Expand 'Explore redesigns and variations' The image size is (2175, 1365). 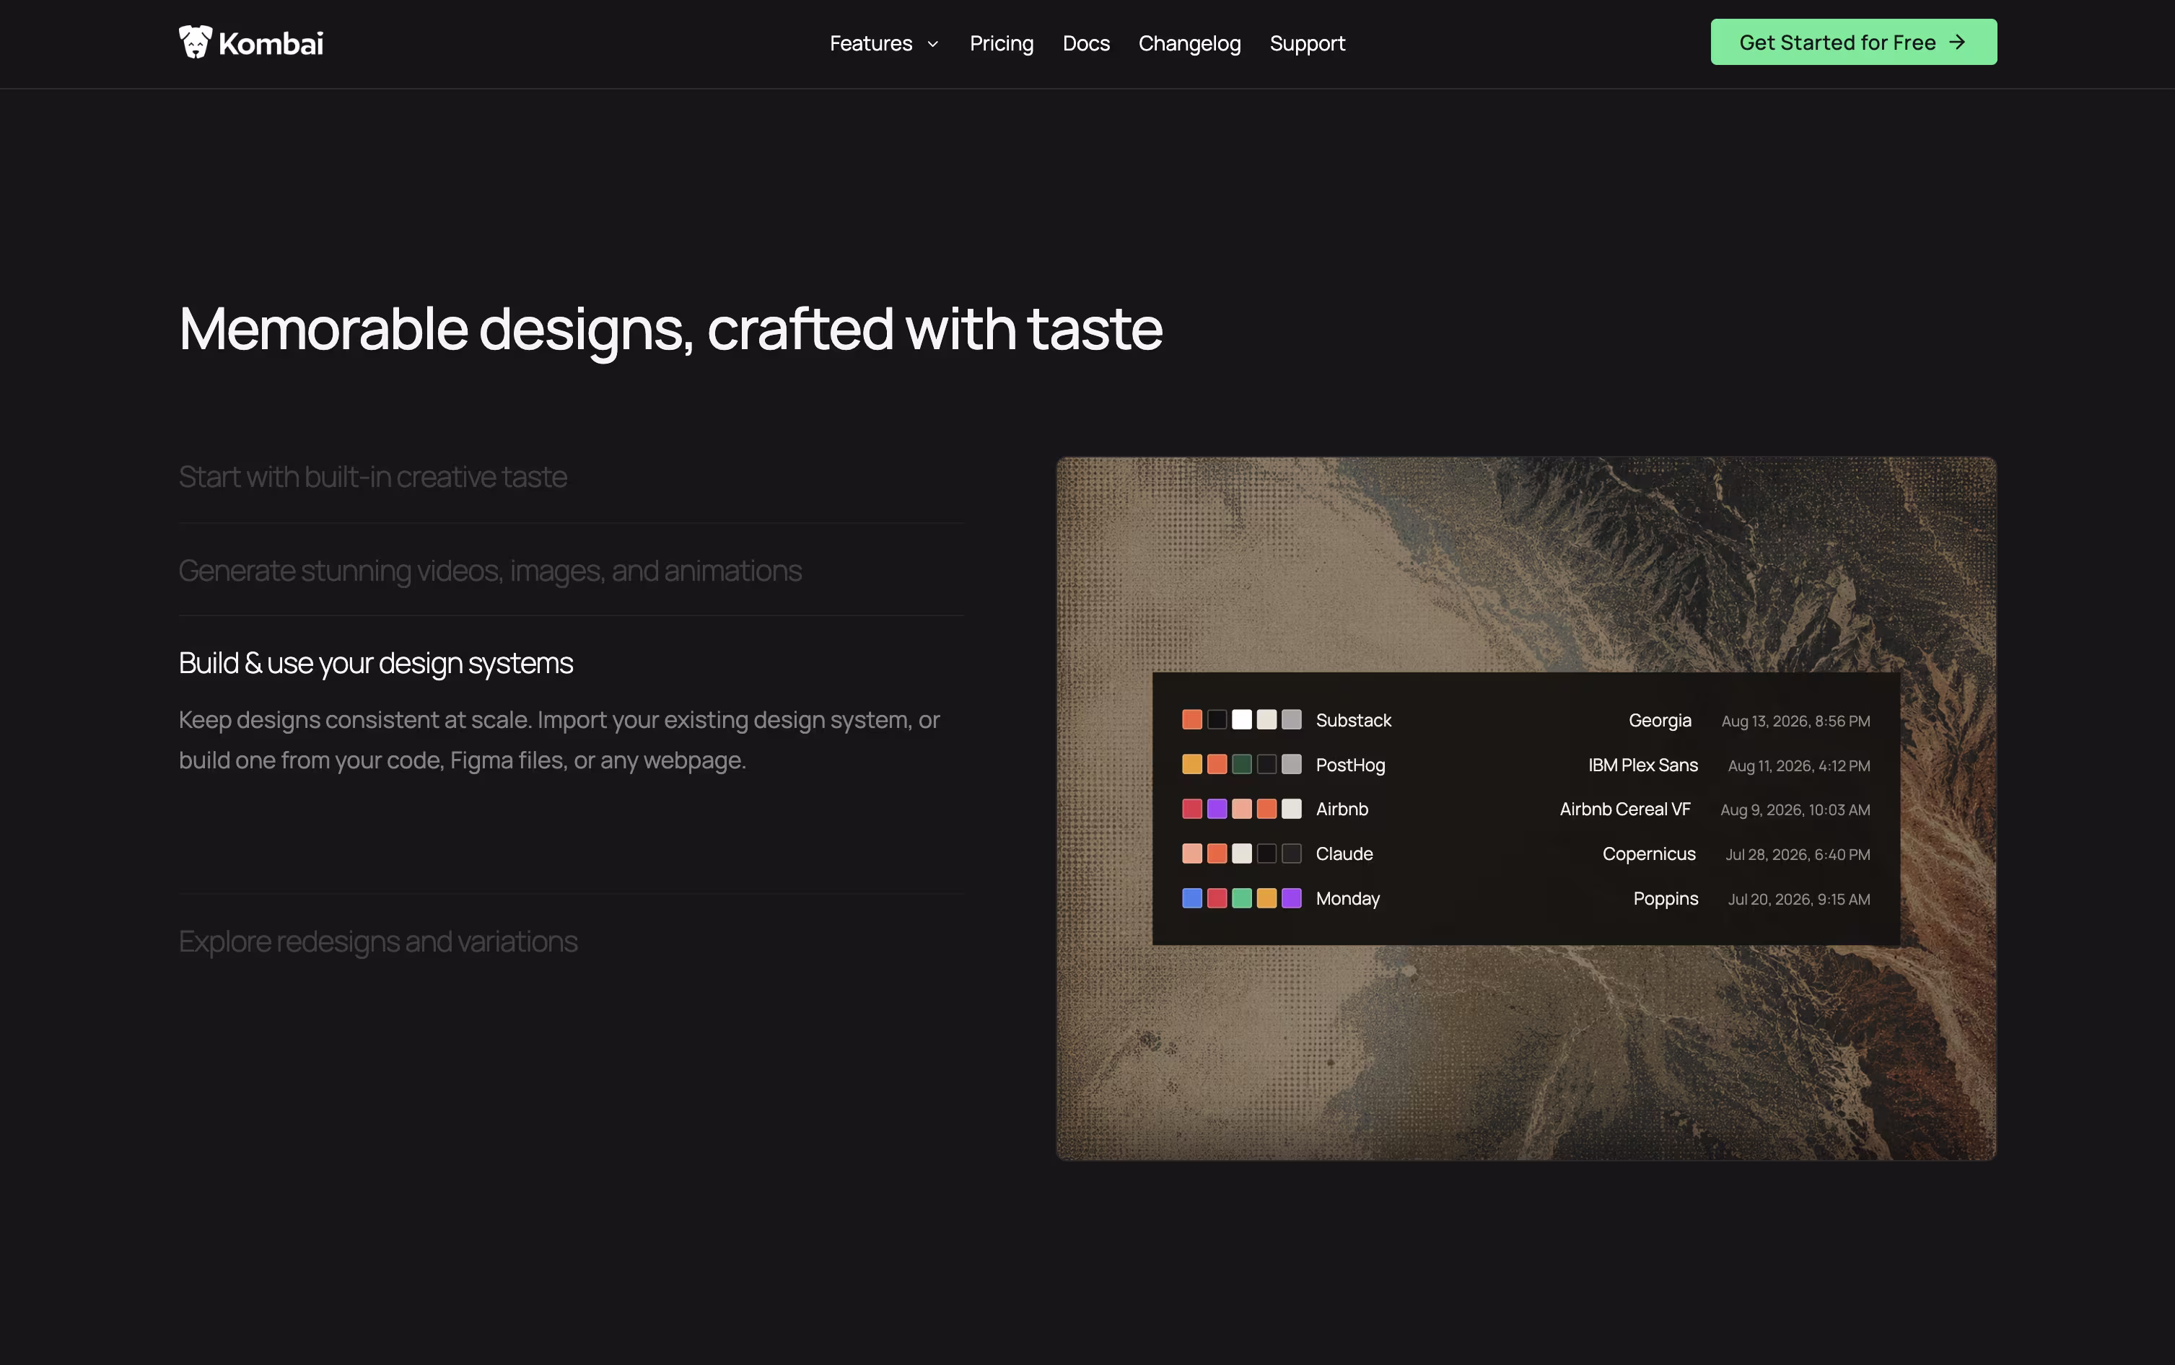[378, 942]
